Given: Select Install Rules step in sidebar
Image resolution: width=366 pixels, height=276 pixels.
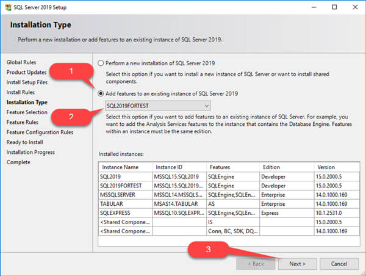Looking at the screenshot, I should (21, 92).
